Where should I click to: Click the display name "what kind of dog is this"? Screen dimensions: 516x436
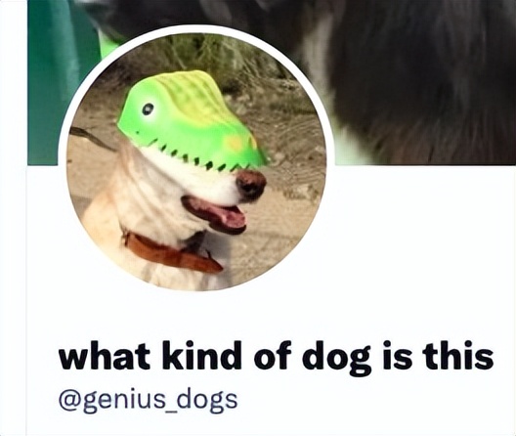point(276,357)
